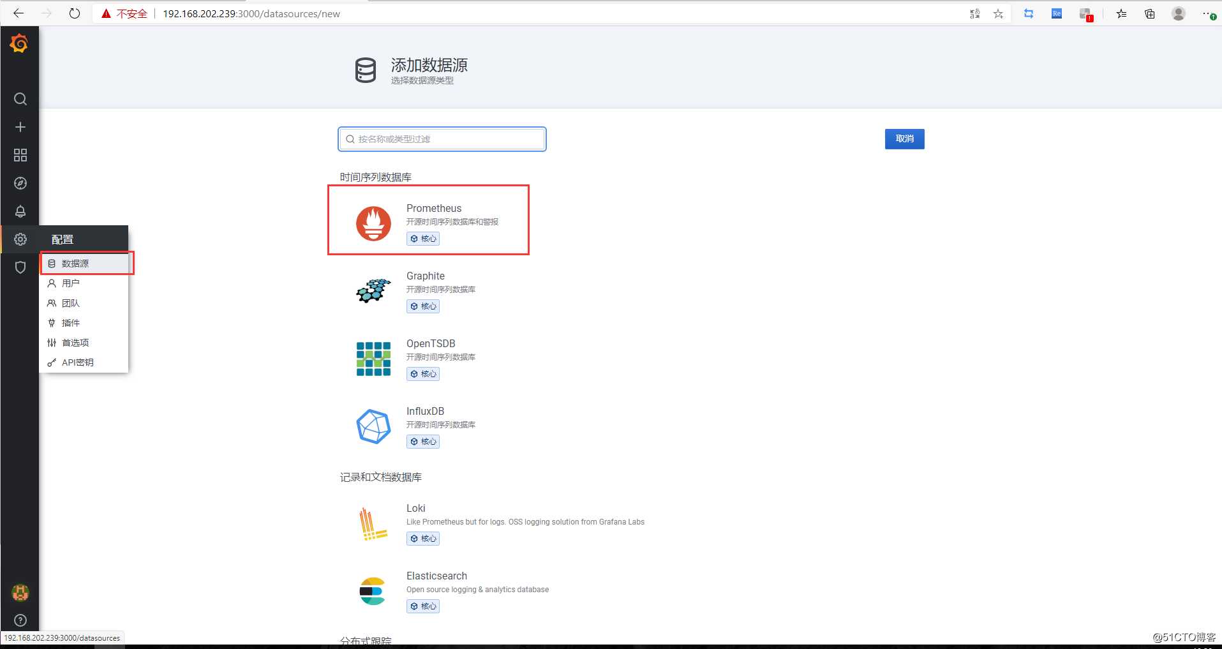Click the 核心 badge under InfluxDB
This screenshot has width=1222, height=649.
423,442
